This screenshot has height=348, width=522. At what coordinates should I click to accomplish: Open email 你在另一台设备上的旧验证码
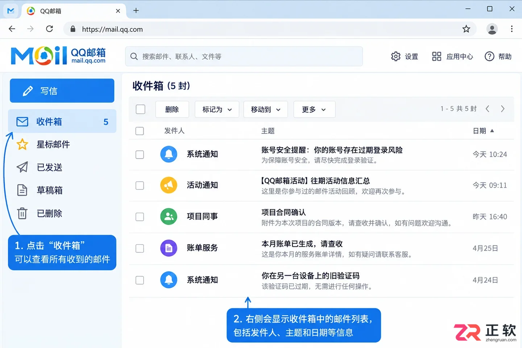click(310, 276)
